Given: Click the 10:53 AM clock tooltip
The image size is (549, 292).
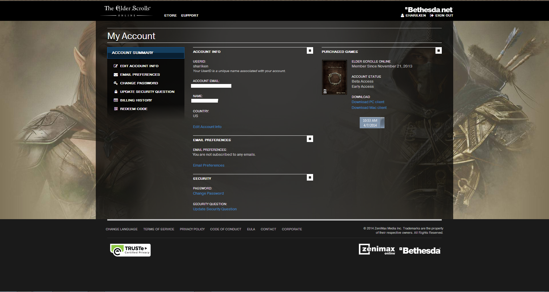Looking at the screenshot, I should click(x=372, y=123).
